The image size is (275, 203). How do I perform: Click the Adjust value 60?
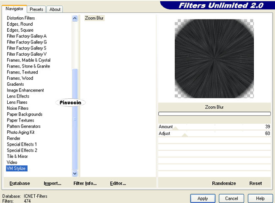(x=267, y=133)
